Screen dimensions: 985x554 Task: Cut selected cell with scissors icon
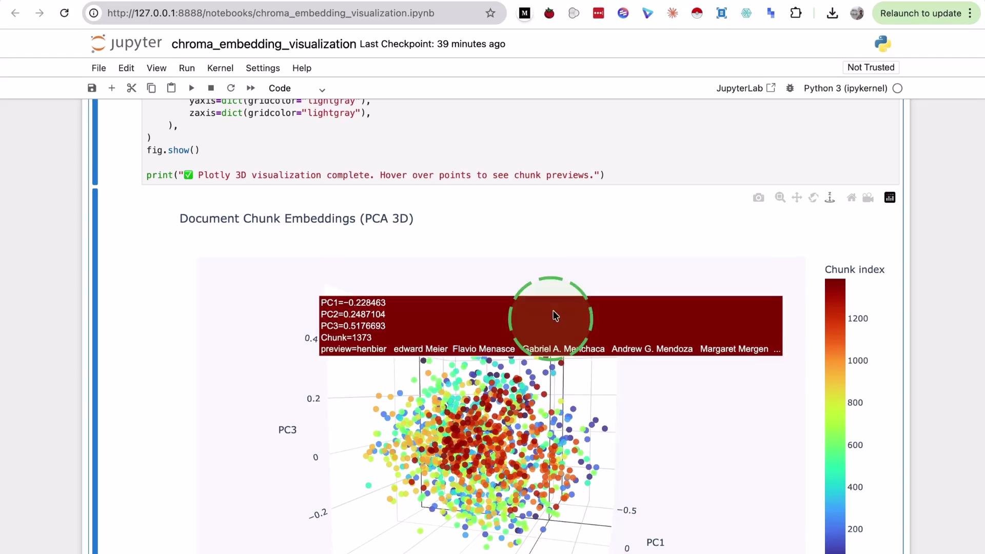(x=131, y=88)
